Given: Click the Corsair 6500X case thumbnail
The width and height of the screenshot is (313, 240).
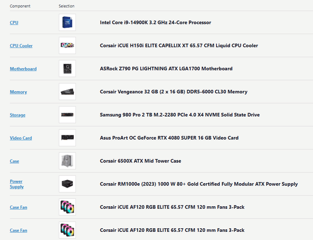Looking at the screenshot, I should (67, 161).
